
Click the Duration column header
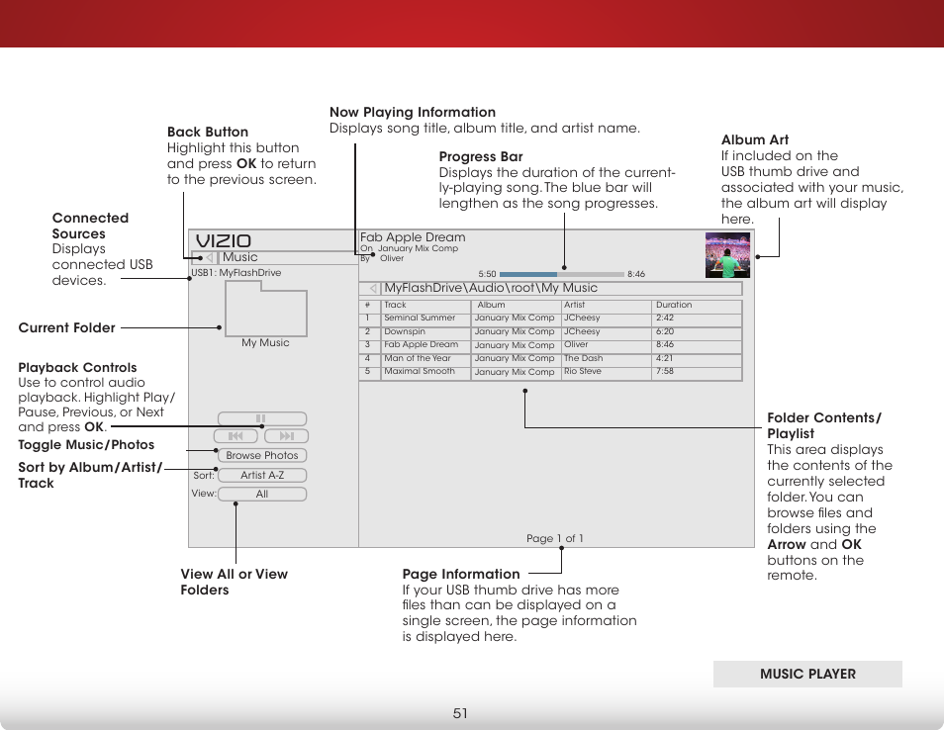[674, 305]
